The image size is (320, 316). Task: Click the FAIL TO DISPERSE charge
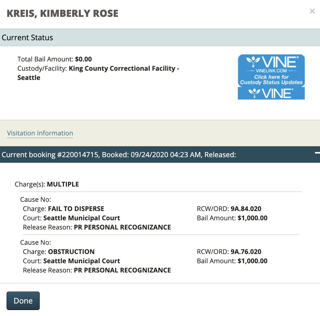pos(76,209)
